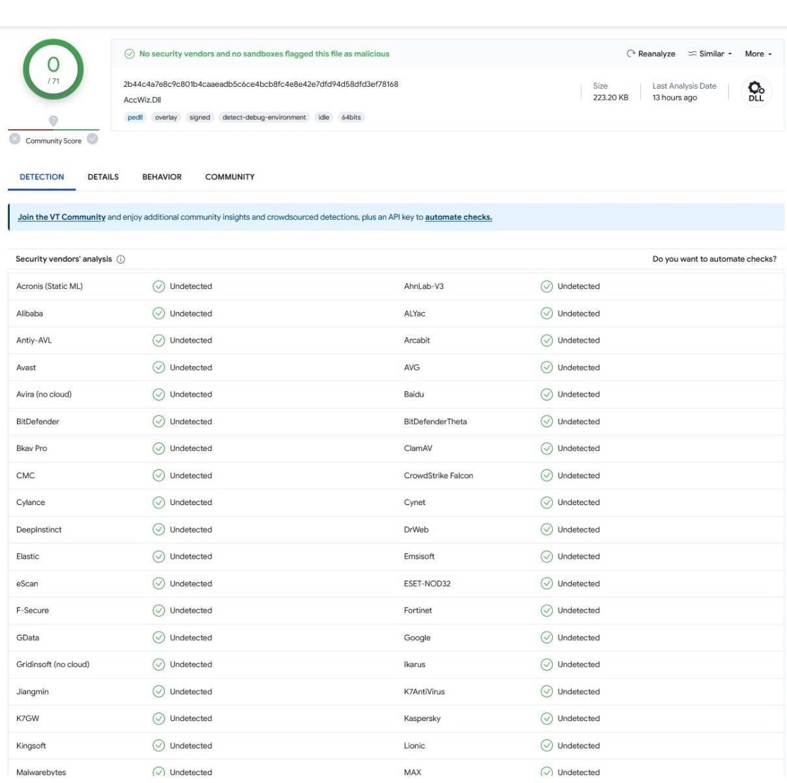
Task: Click the Lionic vendor name
Action: (415, 746)
